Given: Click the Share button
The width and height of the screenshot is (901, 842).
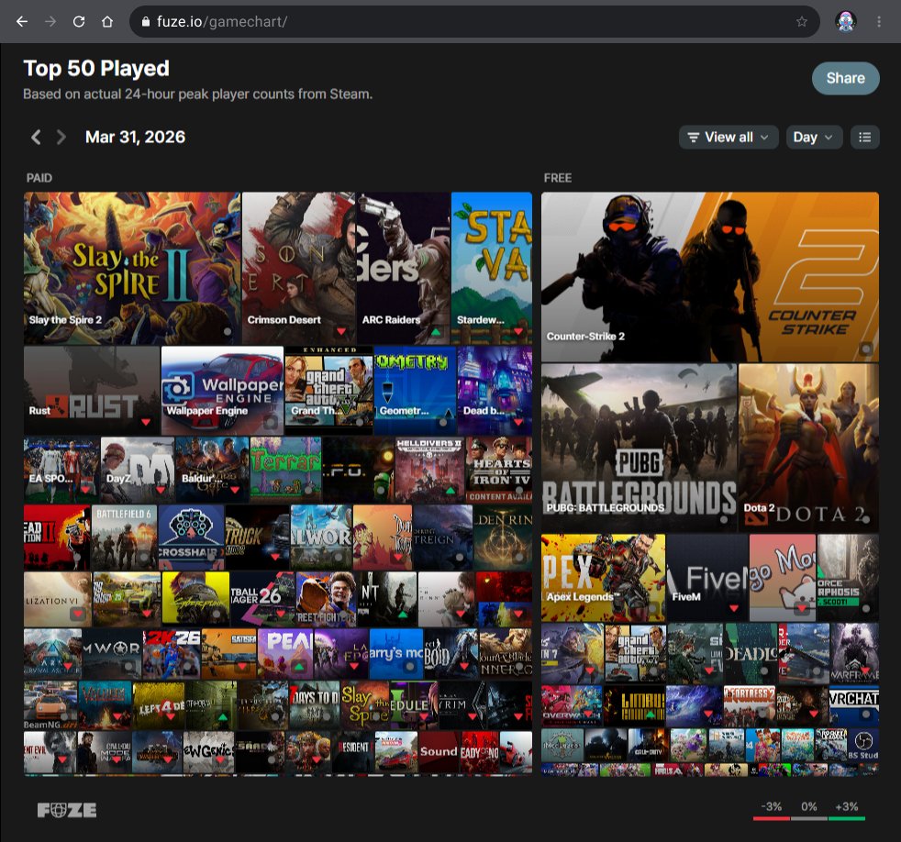Looking at the screenshot, I should (845, 78).
